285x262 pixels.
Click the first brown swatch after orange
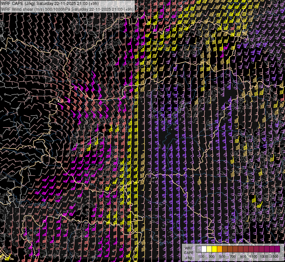[x=225, y=249]
